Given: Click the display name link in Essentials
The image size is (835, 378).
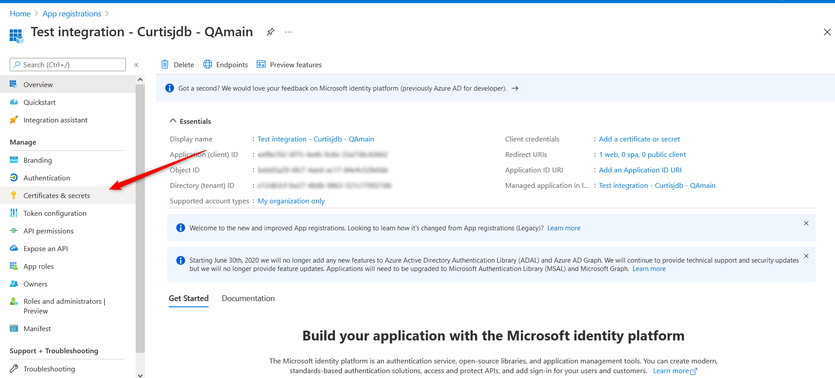Looking at the screenshot, I should pos(316,139).
